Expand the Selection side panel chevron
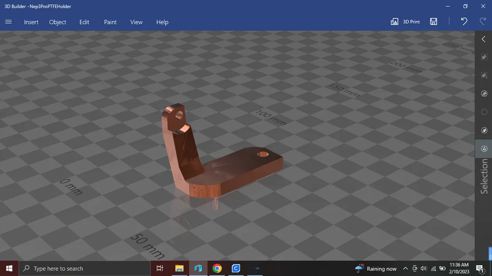 484,39
